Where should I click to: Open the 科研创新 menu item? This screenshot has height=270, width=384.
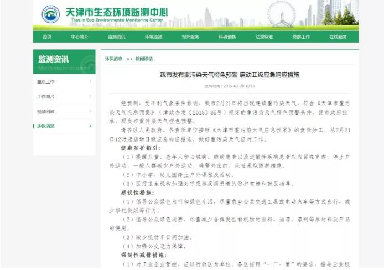pos(227,37)
